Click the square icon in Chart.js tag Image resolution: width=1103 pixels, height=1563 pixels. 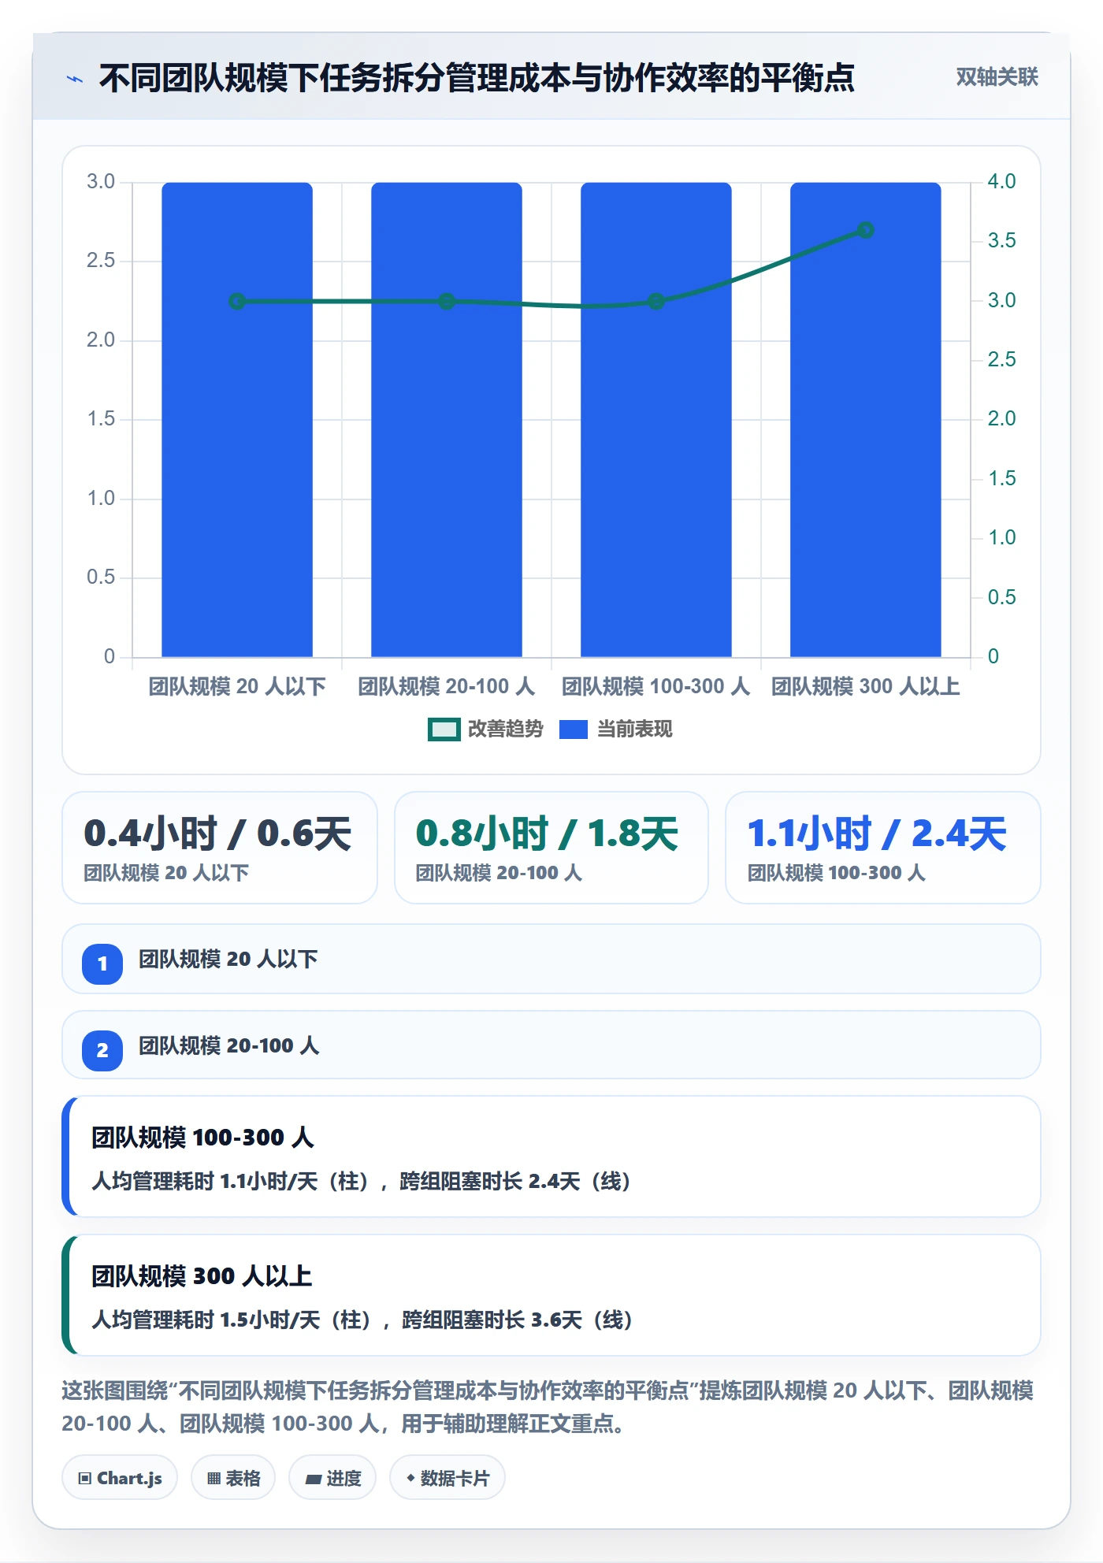pyautogui.click(x=85, y=1479)
